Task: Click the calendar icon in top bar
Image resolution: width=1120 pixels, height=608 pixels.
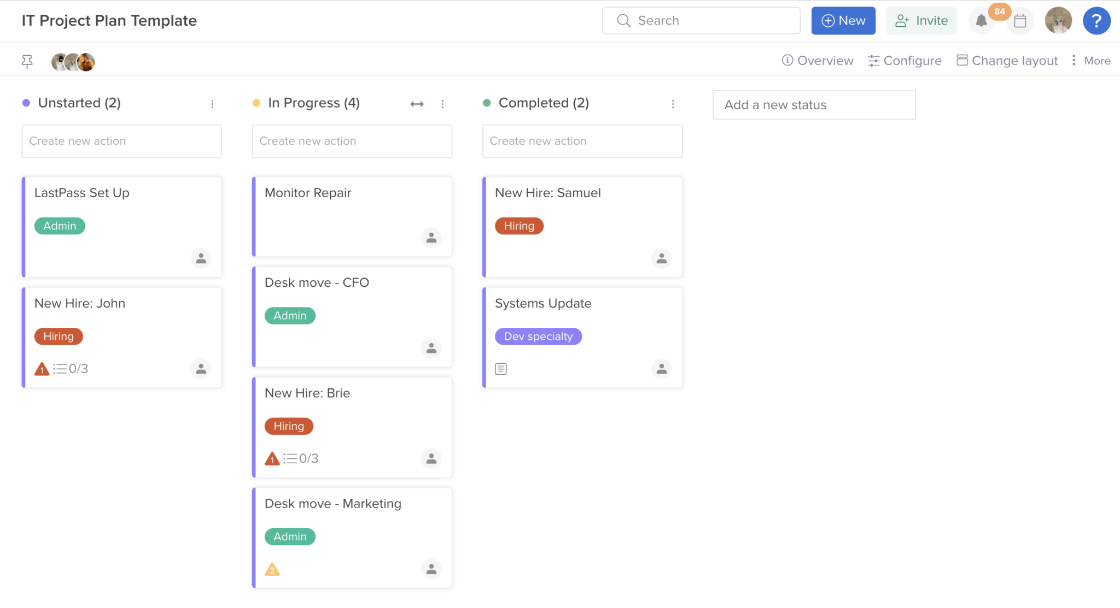Action: click(x=1020, y=20)
